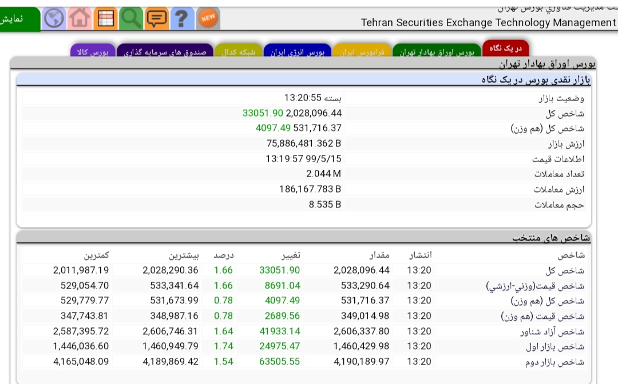This screenshot has width=618, height=384.
Task: Click the orange NEW badge icon
Action: click(208, 18)
